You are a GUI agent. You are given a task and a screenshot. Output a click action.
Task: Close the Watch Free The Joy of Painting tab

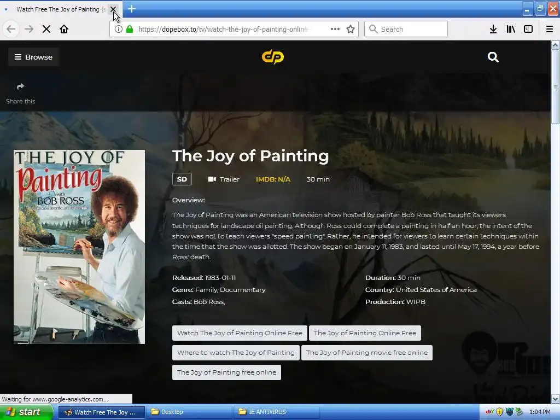tap(113, 9)
